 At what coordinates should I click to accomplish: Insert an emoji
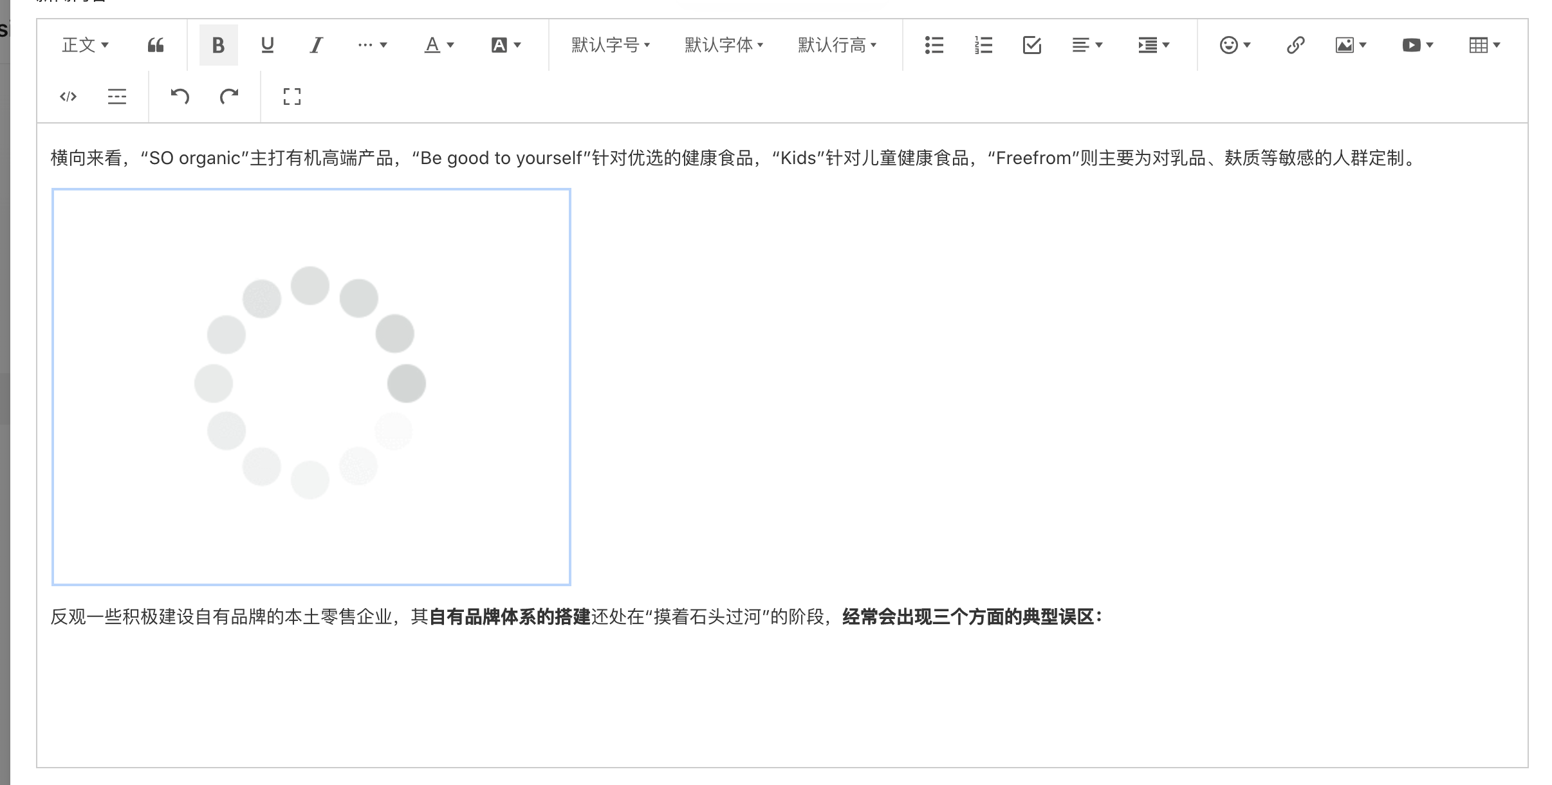(x=1231, y=45)
